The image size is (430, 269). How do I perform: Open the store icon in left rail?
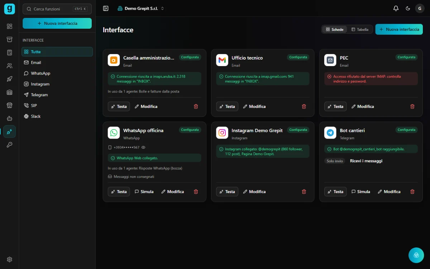pyautogui.click(x=9, y=105)
